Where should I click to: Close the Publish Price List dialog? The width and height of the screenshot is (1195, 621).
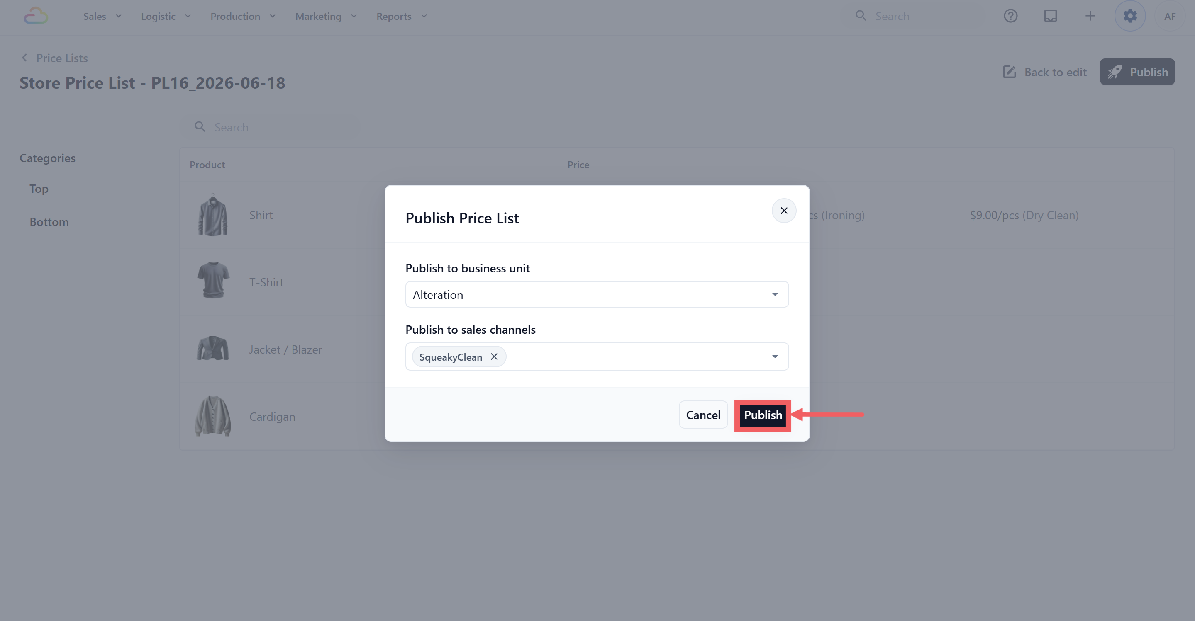point(784,211)
